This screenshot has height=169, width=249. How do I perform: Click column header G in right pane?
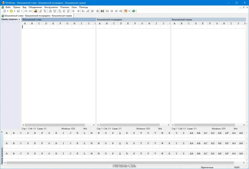217,24
